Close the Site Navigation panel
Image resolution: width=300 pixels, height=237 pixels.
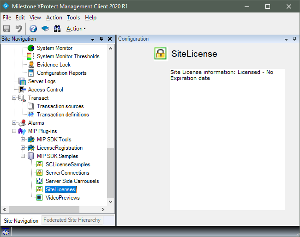point(110,39)
